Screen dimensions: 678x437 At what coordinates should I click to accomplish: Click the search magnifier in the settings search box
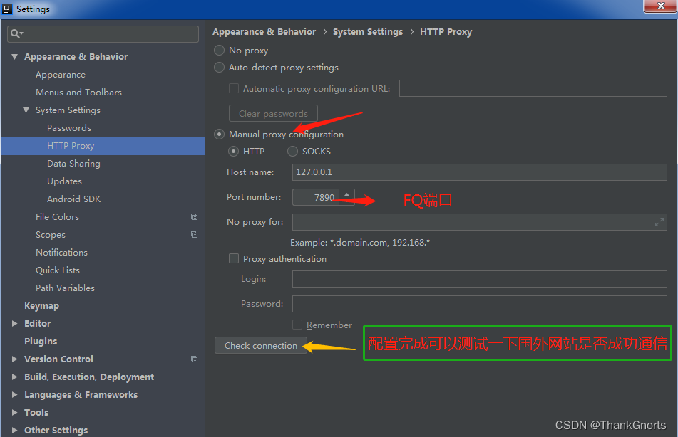click(16, 33)
